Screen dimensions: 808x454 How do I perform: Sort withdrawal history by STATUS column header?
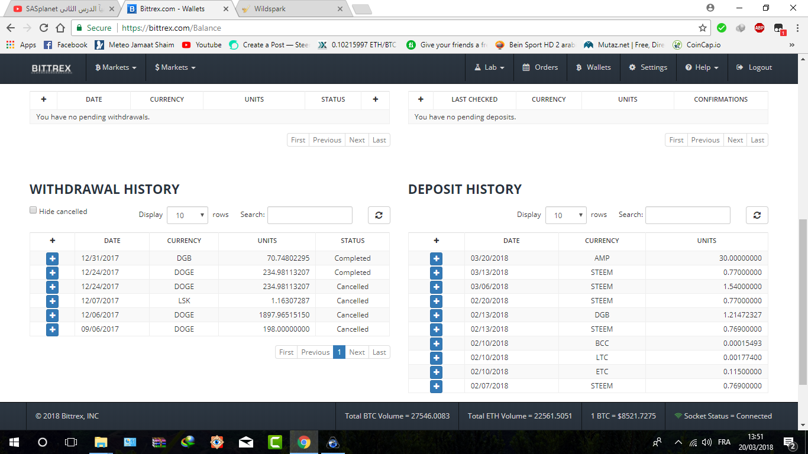(x=353, y=241)
